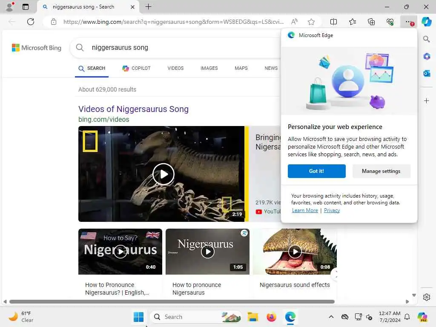Click the Got it! button
Image resolution: width=436 pixels, height=327 pixels.
coord(317,171)
